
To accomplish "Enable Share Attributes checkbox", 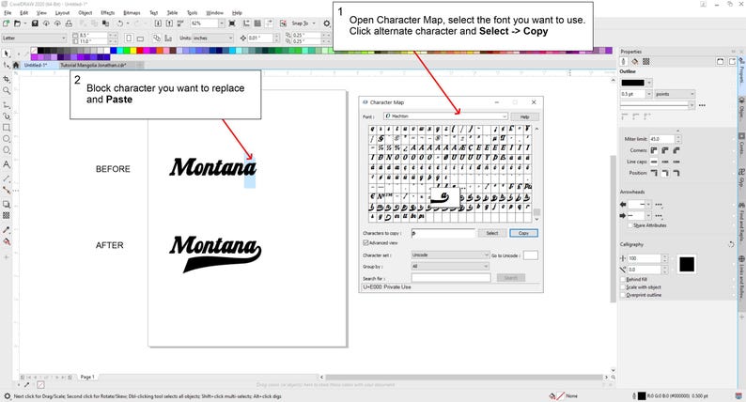I will pos(630,225).
